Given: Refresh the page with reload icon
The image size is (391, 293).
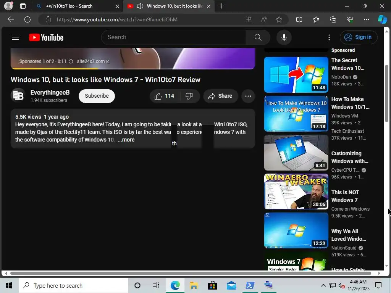Looking at the screenshot, I should click(27, 19).
